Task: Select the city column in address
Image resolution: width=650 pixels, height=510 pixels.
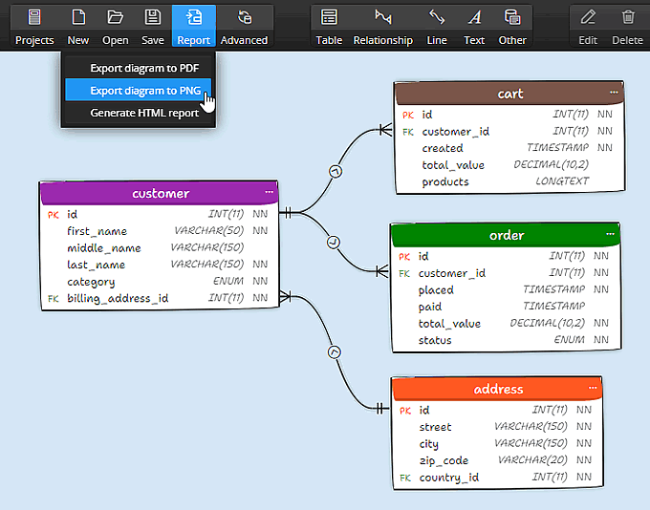Action: tap(497, 444)
